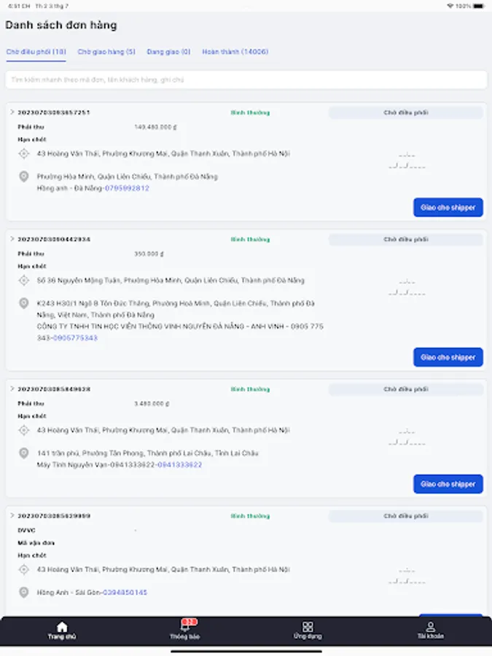Expand order 20230703085839999 chevron
This screenshot has height=656, width=492.
12,516
